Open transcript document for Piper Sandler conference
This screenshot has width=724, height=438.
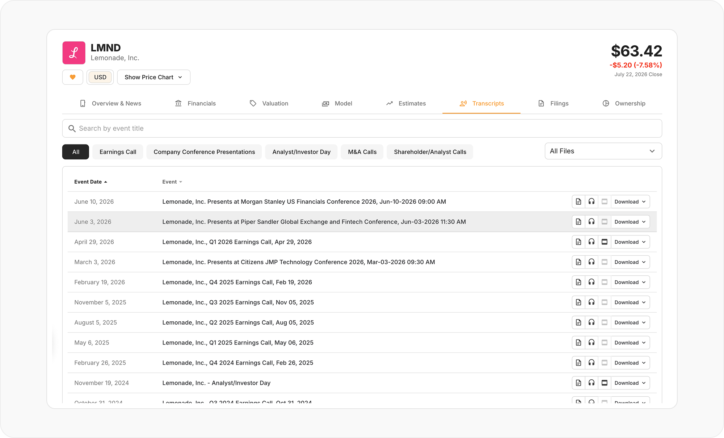(578, 222)
